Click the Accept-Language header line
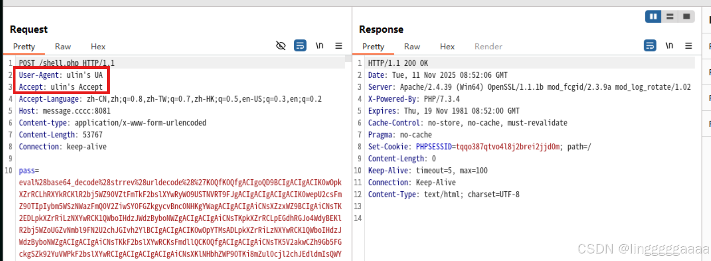This screenshot has height=261, width=711. point(170,99)
